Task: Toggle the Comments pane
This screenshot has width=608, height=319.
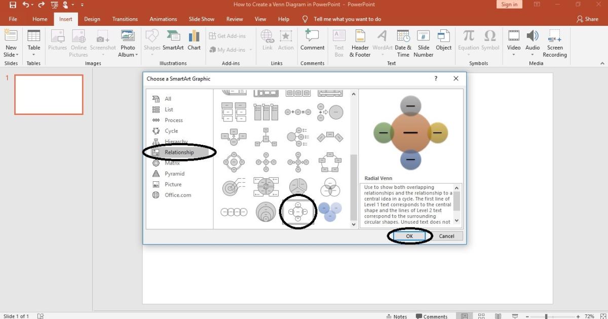Action: (432, 315)
